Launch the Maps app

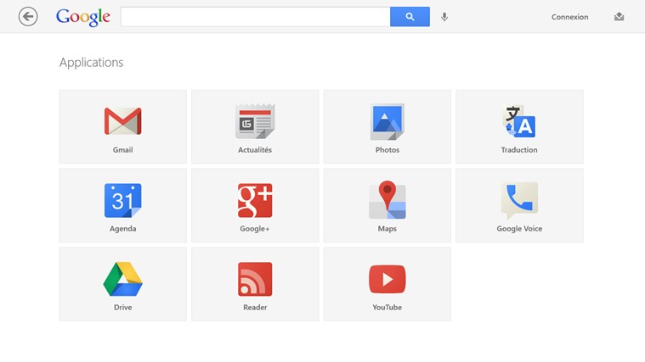click(x=387, y=205)
